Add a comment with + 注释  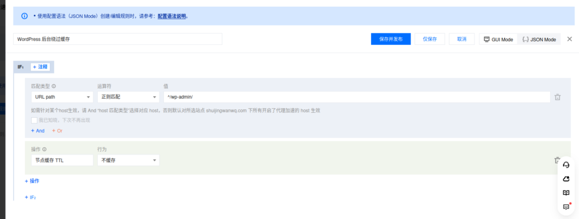[40, 67]
